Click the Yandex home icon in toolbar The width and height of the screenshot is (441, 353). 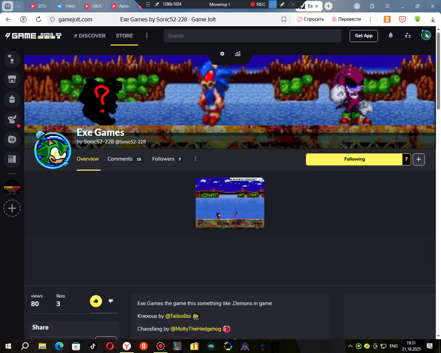(x=24, y=20)
